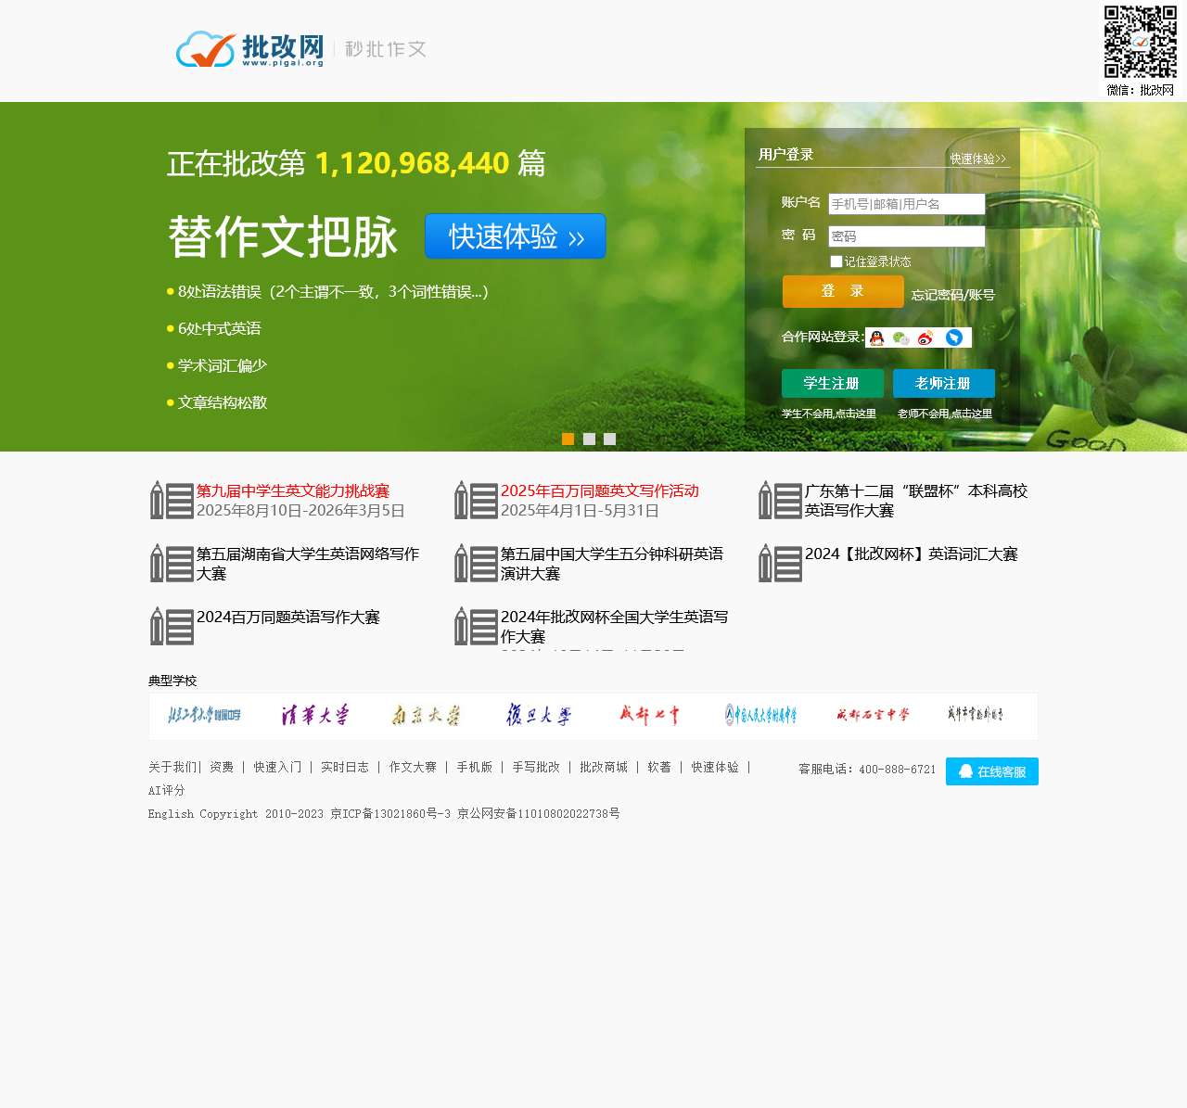This screenshot has height=1108, width=1187.
Task: Click the third carousel slide dot
Action: [610, 439]
